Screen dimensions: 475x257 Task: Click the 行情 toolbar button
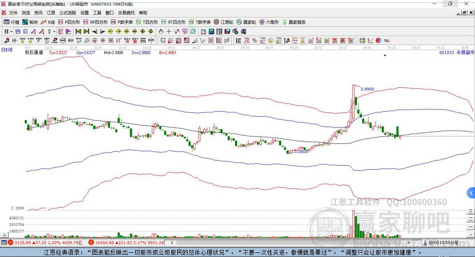pos(12,22)
